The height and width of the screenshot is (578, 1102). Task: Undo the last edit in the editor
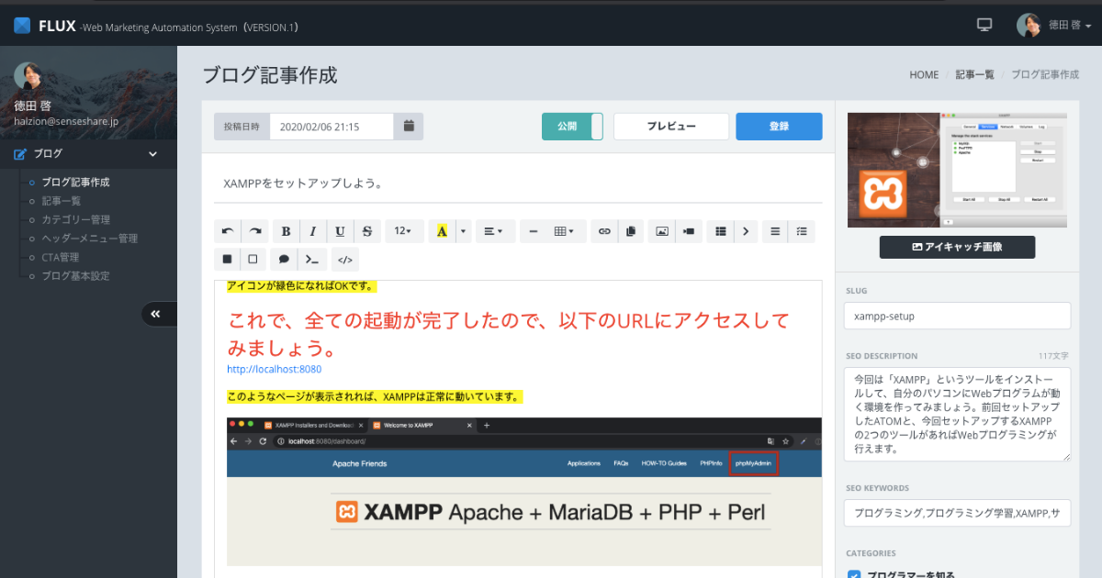228,231
